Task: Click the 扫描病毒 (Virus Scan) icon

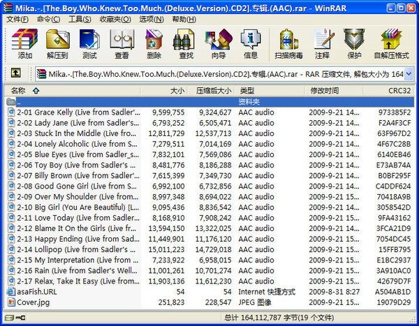Action: (288, 40)
